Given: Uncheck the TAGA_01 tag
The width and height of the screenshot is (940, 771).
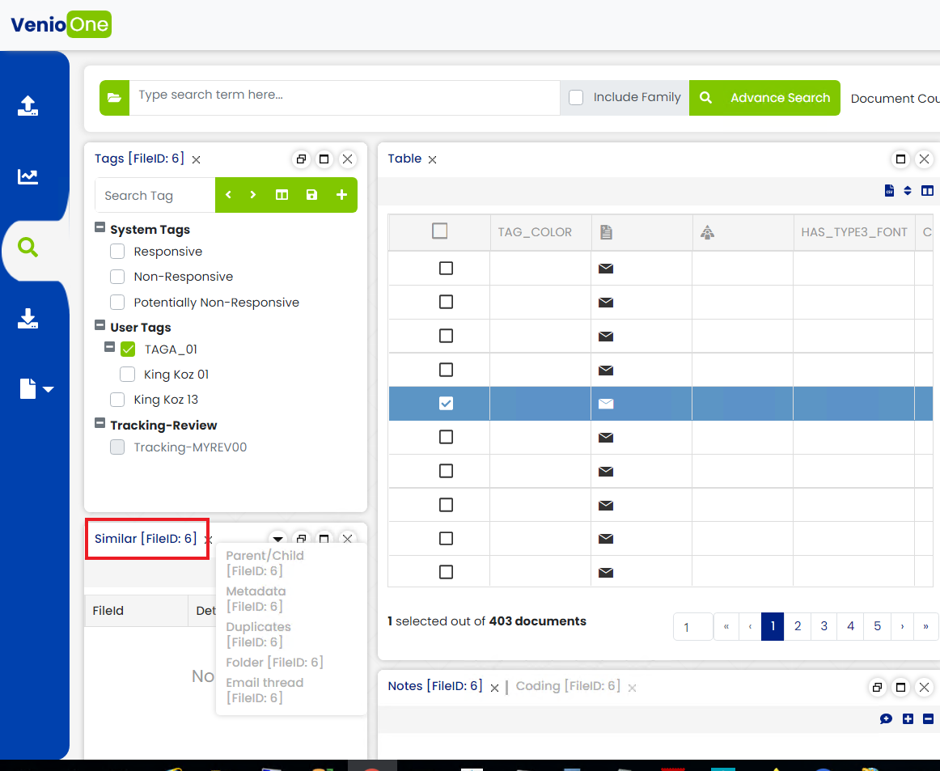Looking at the screenshot, I should click(x=128, y=349).
